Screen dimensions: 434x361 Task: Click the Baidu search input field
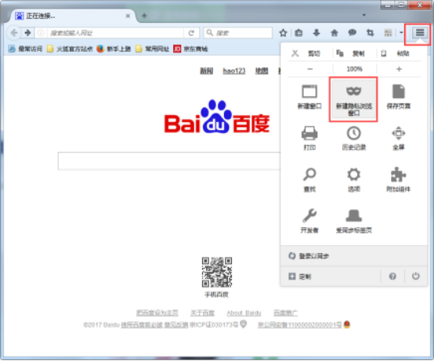click(x=169, y=161)
